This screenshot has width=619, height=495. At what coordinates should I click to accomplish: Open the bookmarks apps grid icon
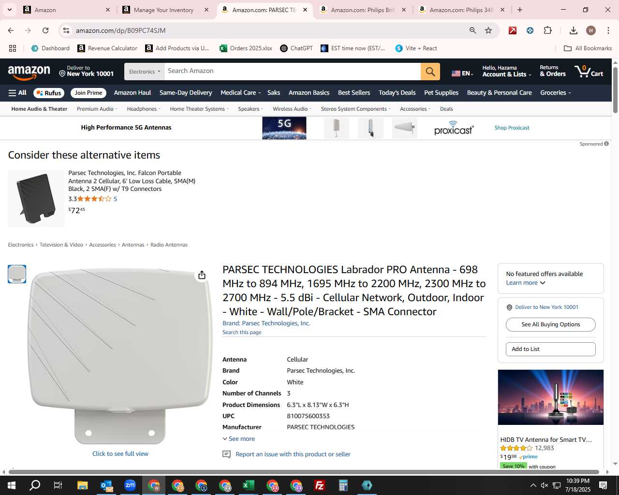[13, 48]
